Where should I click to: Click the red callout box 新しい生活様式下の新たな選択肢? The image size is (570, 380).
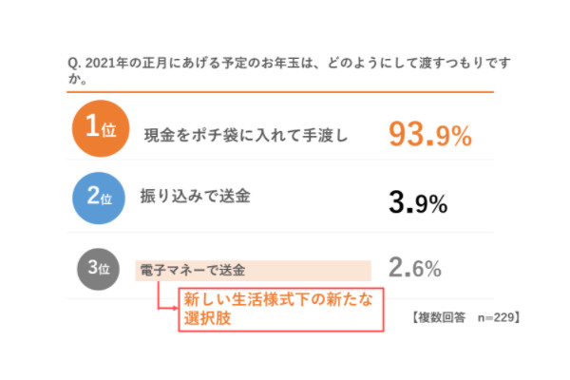coord(281,310)
